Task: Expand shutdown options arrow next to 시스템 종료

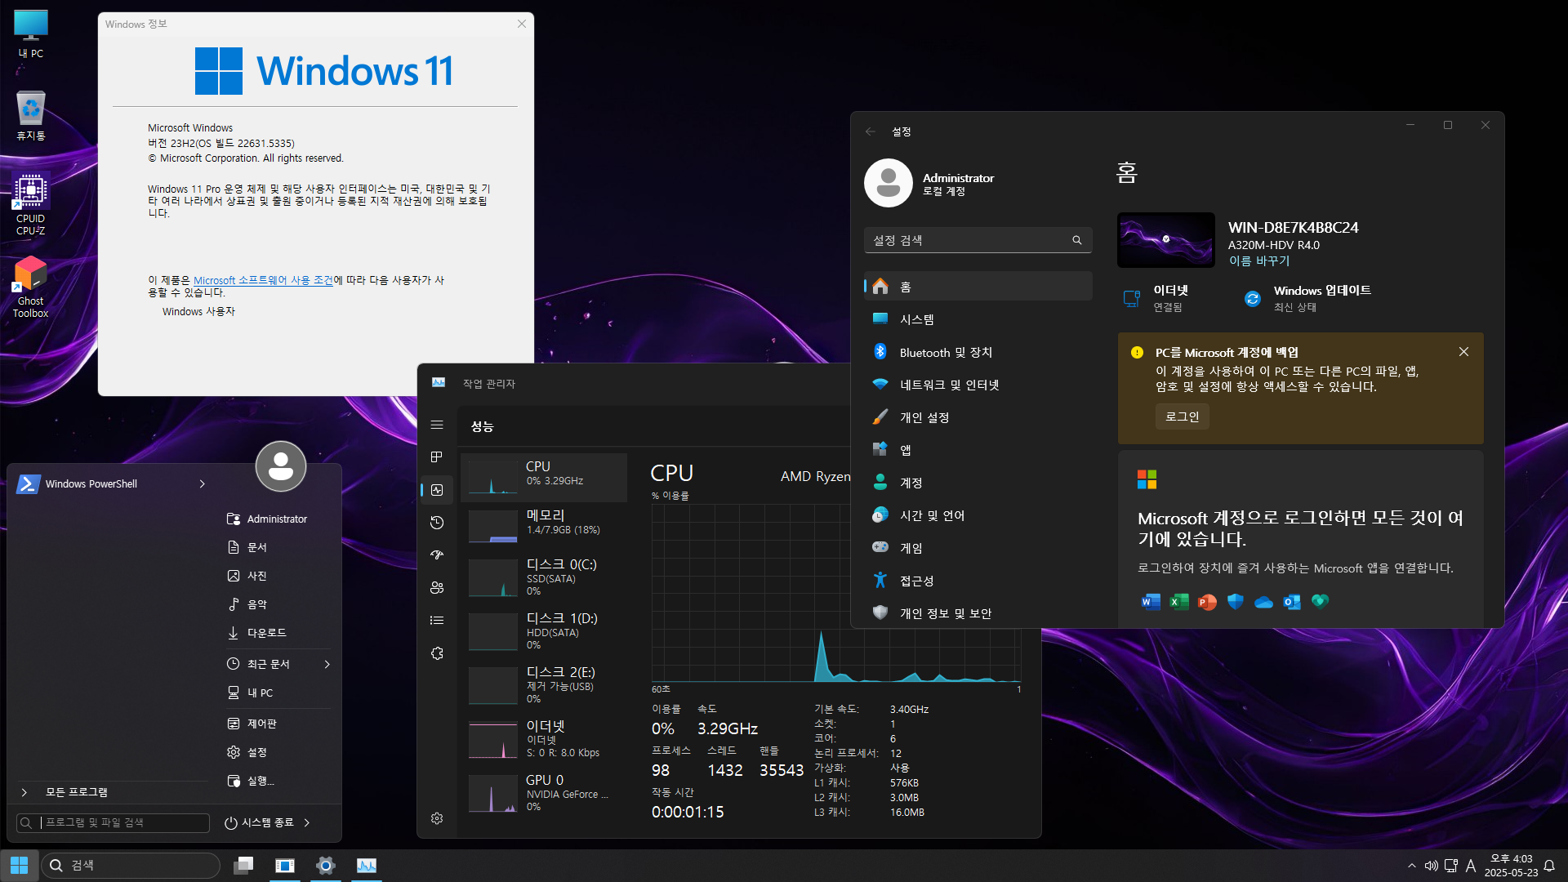Action: [x=307, y=822]
